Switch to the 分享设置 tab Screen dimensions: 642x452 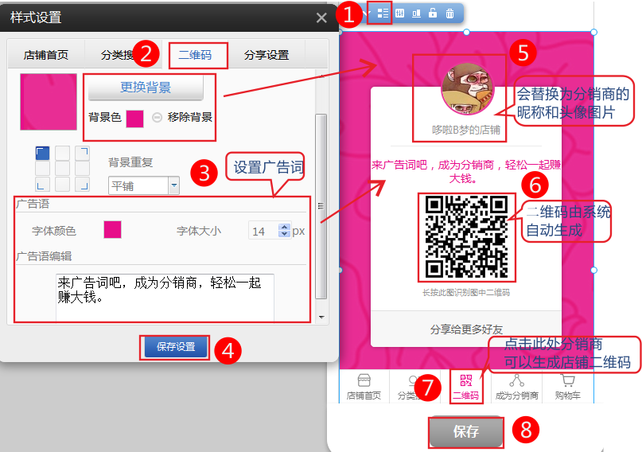pyautogui.click(x=267, y=55)
